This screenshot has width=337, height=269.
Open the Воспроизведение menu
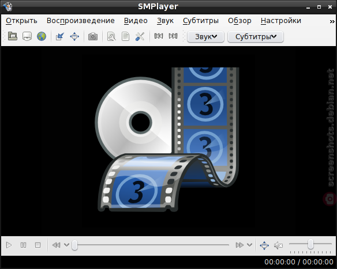81,21
